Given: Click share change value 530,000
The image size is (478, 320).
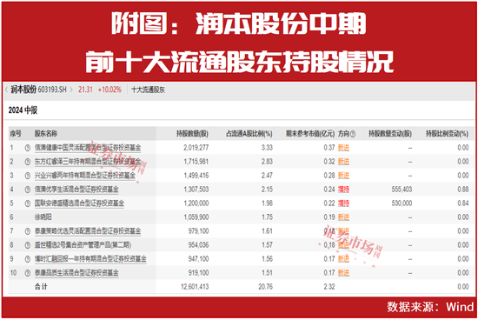Looking at the screenshot, I should [x=402, y=203].
